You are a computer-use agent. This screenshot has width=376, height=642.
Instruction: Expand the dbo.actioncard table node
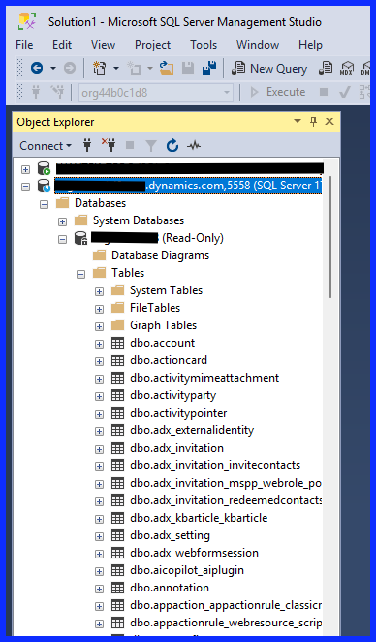(99, 361)
